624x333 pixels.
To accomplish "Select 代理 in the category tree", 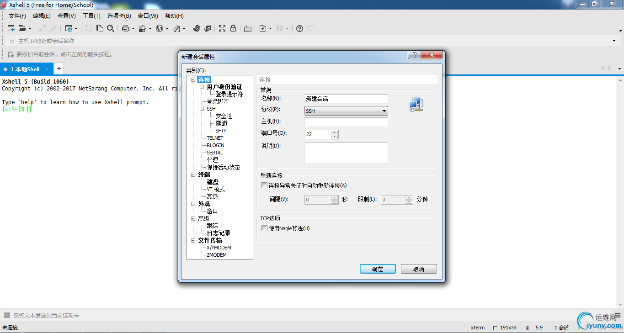I will coord(212,160).
